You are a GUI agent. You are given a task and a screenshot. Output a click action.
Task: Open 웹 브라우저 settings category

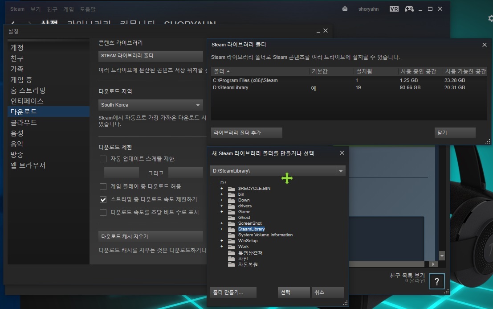click(49, 165)
